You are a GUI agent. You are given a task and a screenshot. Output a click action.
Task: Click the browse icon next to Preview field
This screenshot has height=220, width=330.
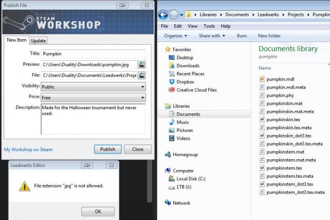(142, 64)
